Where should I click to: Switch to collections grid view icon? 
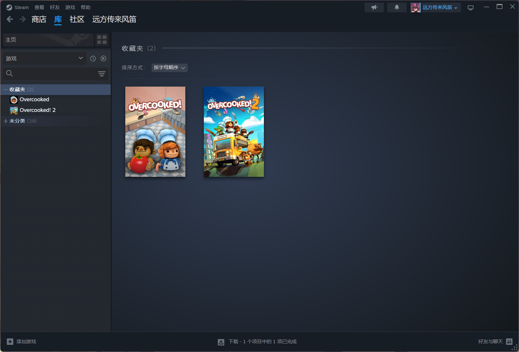[x=102, y=40]
